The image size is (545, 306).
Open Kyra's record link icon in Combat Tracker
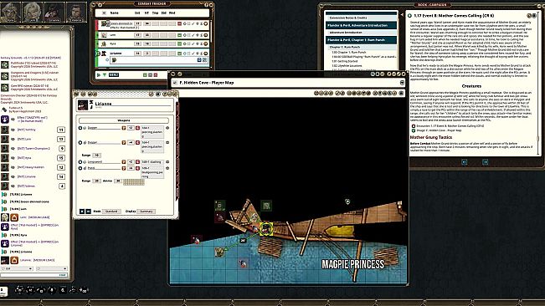point(206,43)
